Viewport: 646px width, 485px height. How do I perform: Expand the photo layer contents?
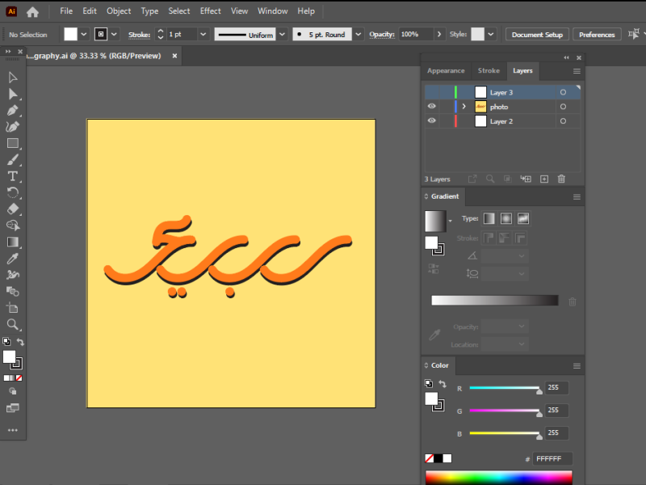point(464,107)
